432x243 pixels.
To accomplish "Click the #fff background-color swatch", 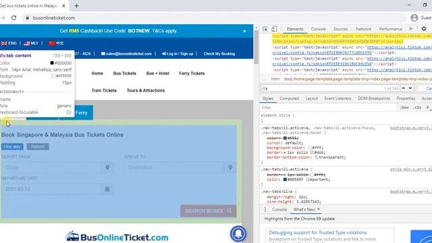I will (310, 148).
